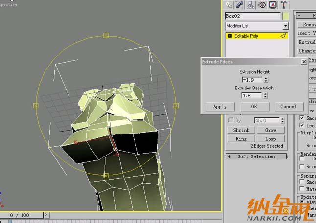Confirm extrusion with the OK button
316x223 pixels.
254,106
